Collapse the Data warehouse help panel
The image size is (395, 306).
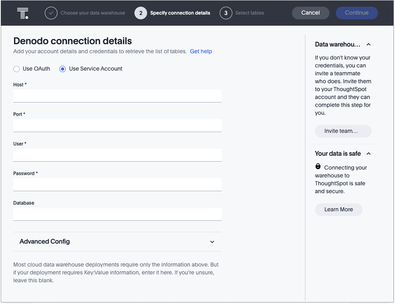pos(368,45)
